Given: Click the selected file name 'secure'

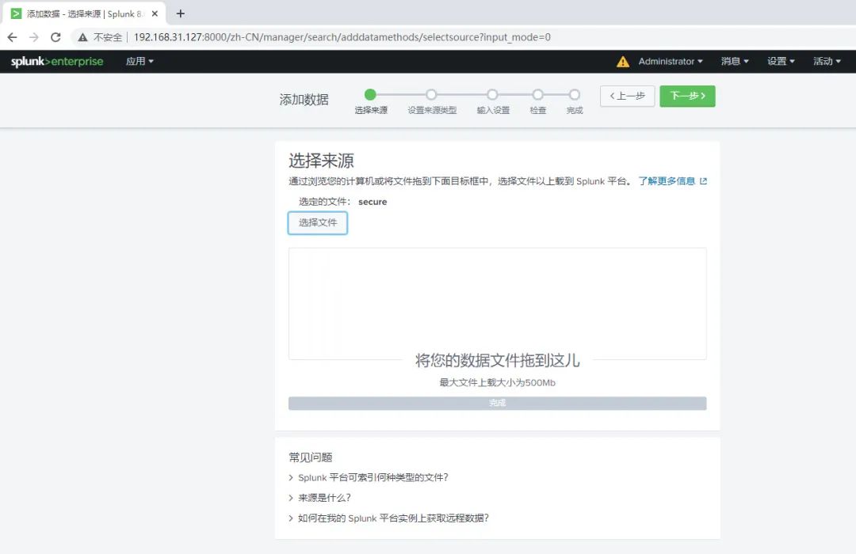Looking at the screenshot, I should tap(373, 202).
